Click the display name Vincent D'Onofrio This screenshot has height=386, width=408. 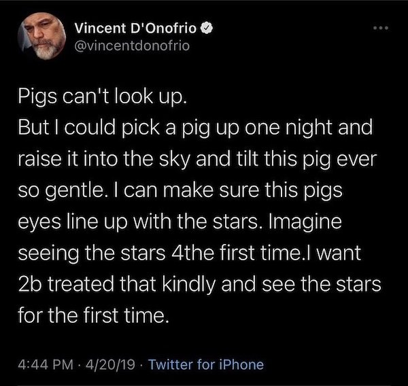(136, 31)
